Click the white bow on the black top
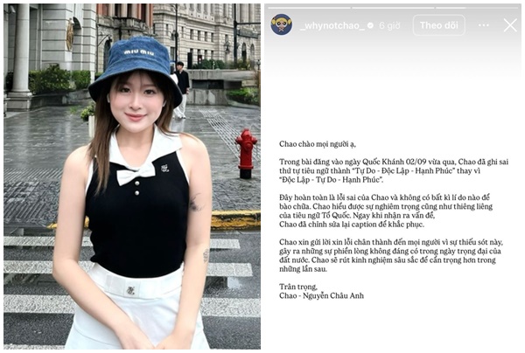Screen dimensions: 525x353 click(x=136, y=174)
